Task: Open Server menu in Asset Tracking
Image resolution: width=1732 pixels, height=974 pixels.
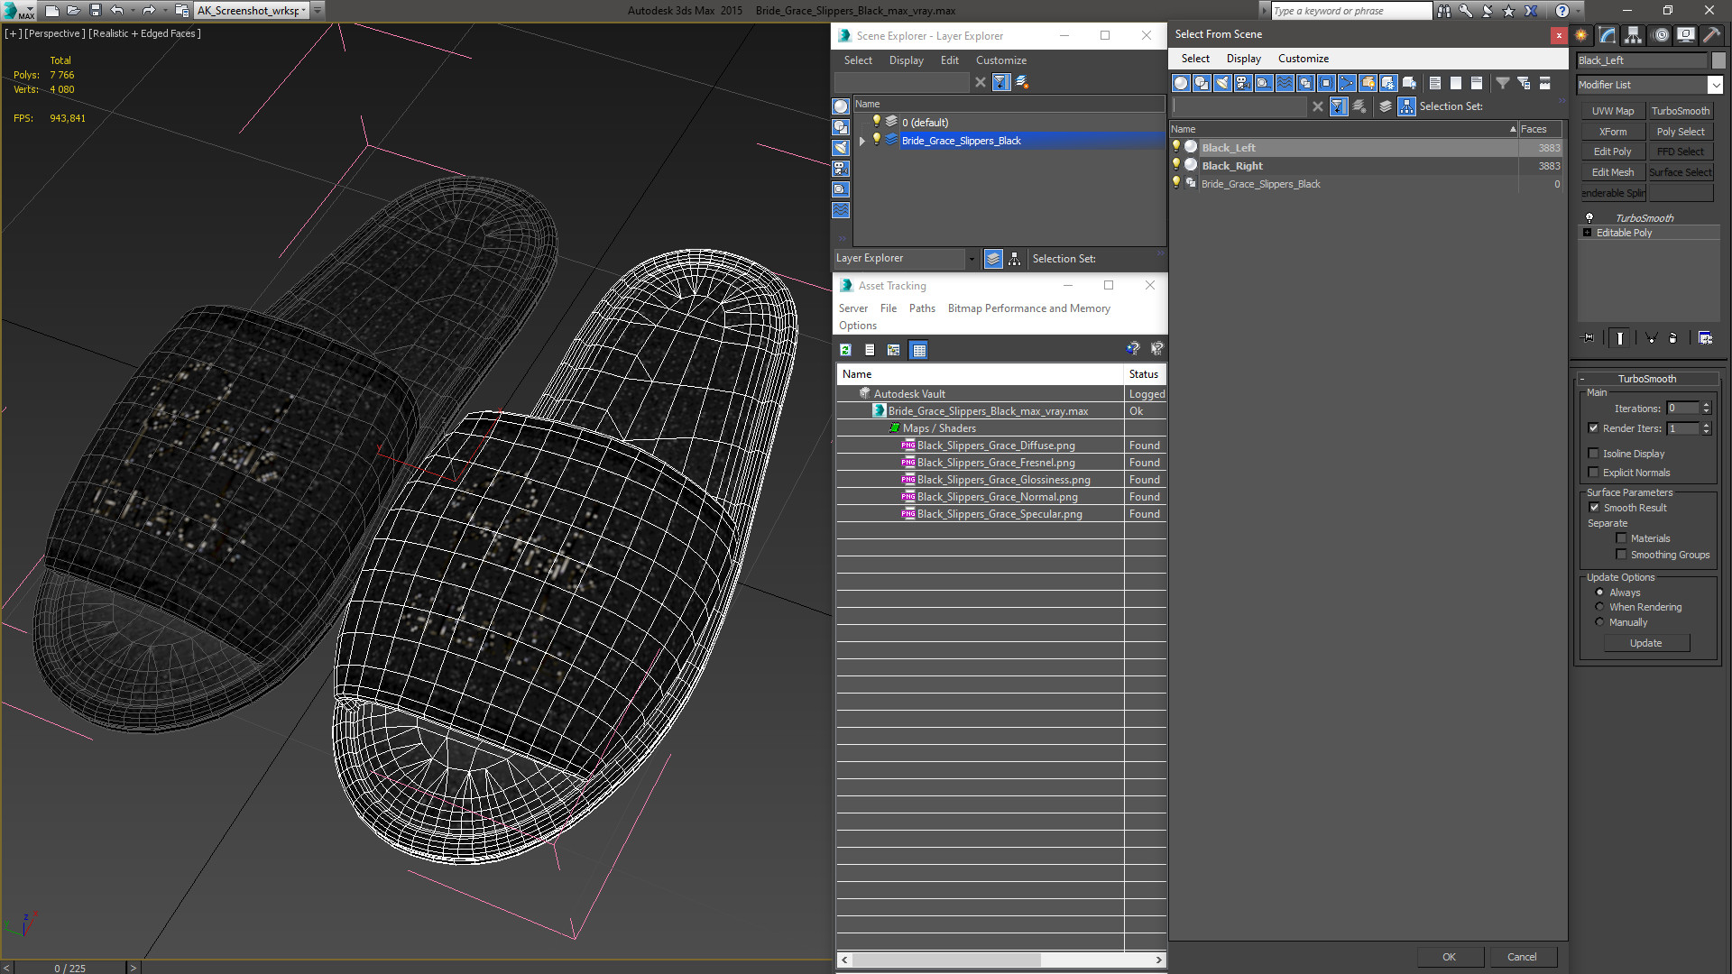Action: point(852,308)
